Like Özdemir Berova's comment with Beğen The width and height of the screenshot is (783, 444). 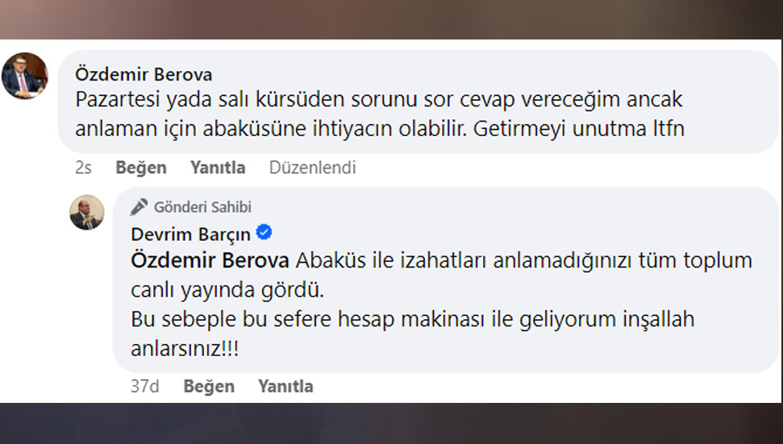141,168
